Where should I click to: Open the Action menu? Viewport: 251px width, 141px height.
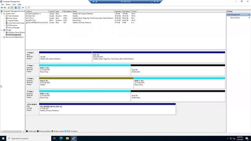(8, 4)
